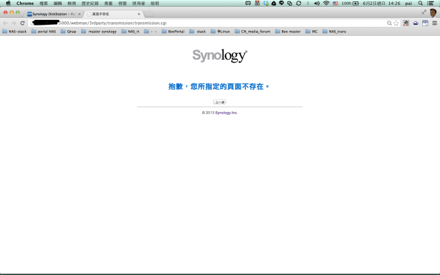The image size is (440, 275).
Task: Open the window-shaped extension icon beside the menu
Action: [x=425, y=23]
